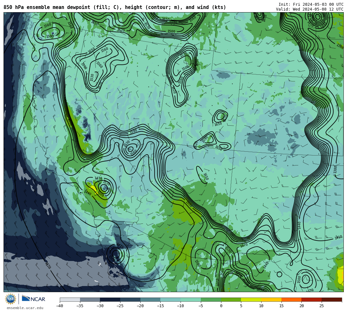Open the ensemble.ucar.edu text link

[25, 308]
